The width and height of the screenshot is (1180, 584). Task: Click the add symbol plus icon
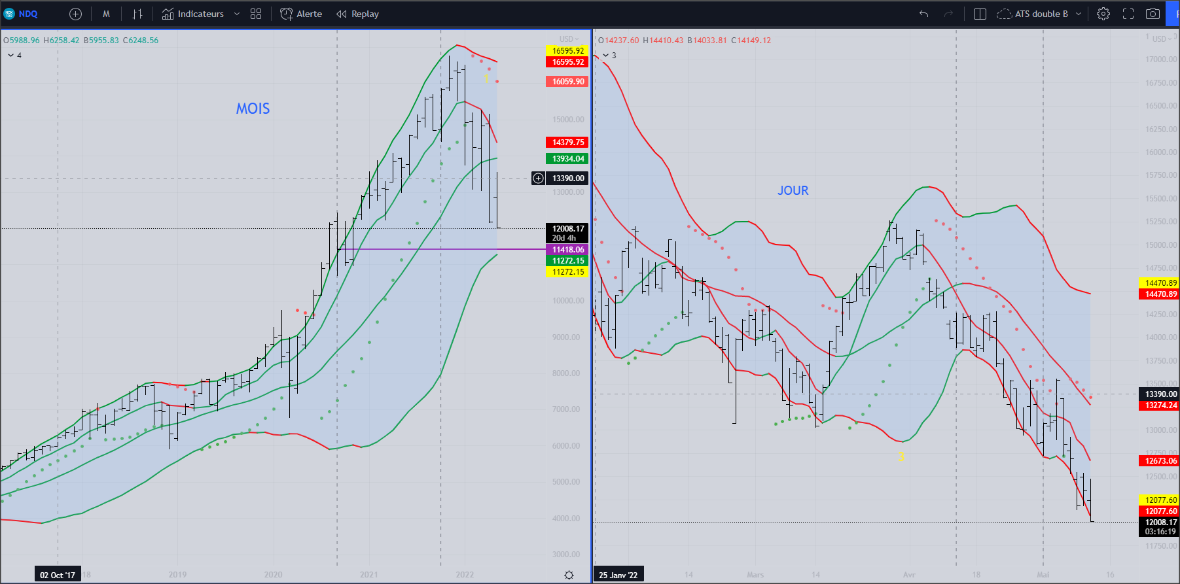[75, 14]
